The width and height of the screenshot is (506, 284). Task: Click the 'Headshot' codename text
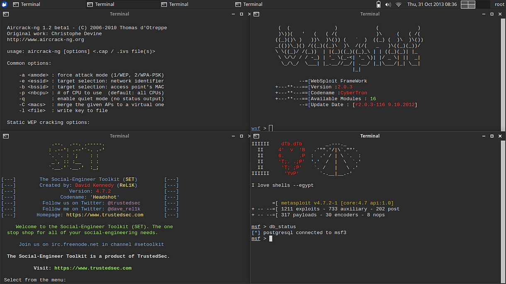(x=105, y=197)
